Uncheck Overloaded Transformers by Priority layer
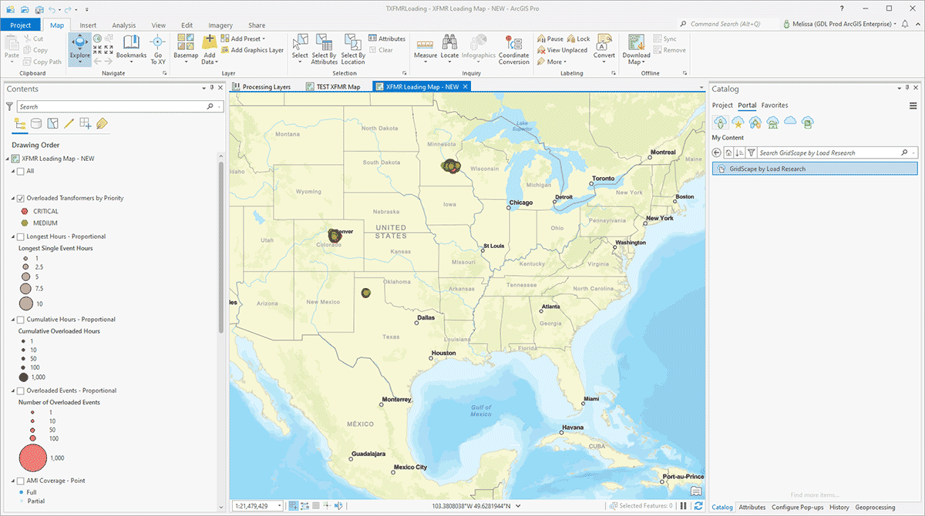This screenshot has width=925, height=516. click(x=20, y=198)
